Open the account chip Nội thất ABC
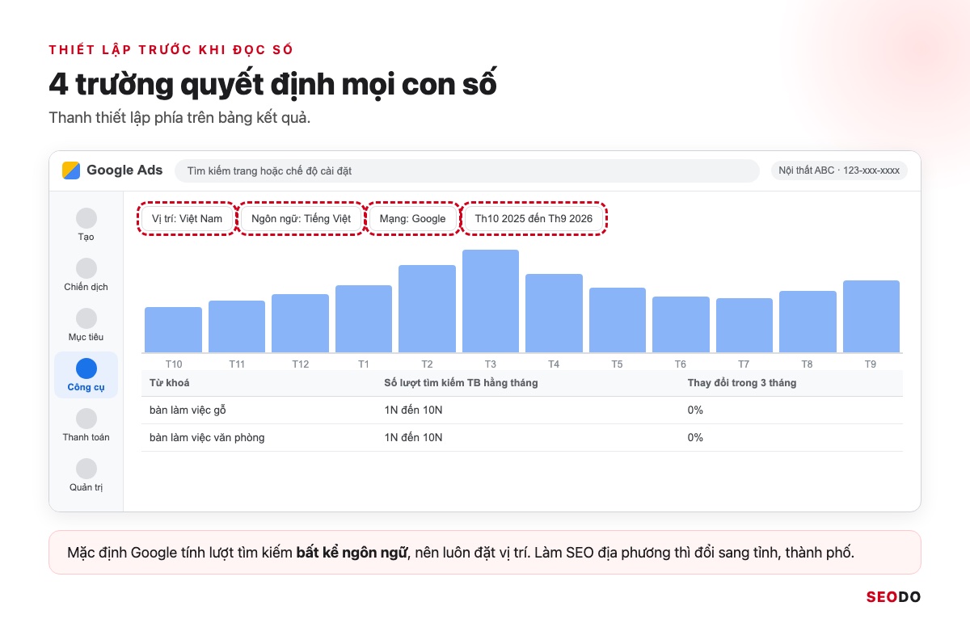 [x=839, y=170]
